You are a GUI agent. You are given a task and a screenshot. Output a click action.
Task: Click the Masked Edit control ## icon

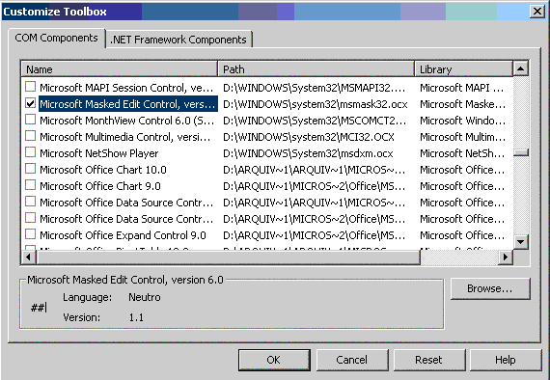pos(39,308)
